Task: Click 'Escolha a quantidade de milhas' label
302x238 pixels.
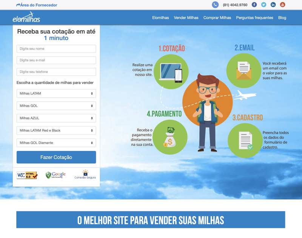Action: [x=55, y=83]
